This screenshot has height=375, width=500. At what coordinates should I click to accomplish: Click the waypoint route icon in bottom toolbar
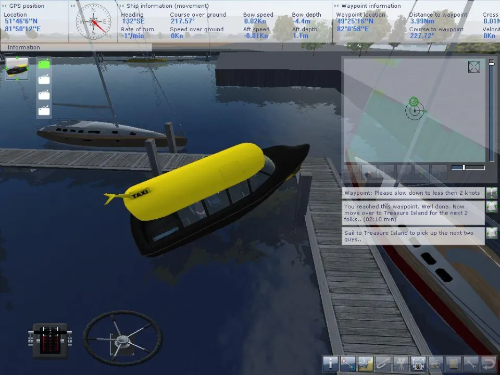[348, 363]
